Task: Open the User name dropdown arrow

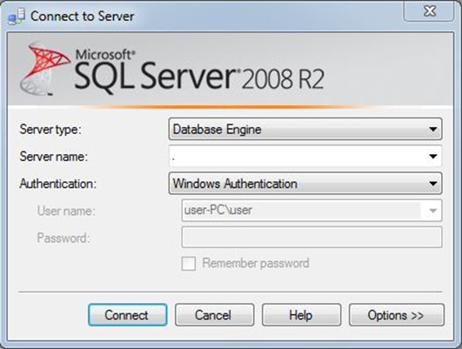Action: (x=432, y=211)
